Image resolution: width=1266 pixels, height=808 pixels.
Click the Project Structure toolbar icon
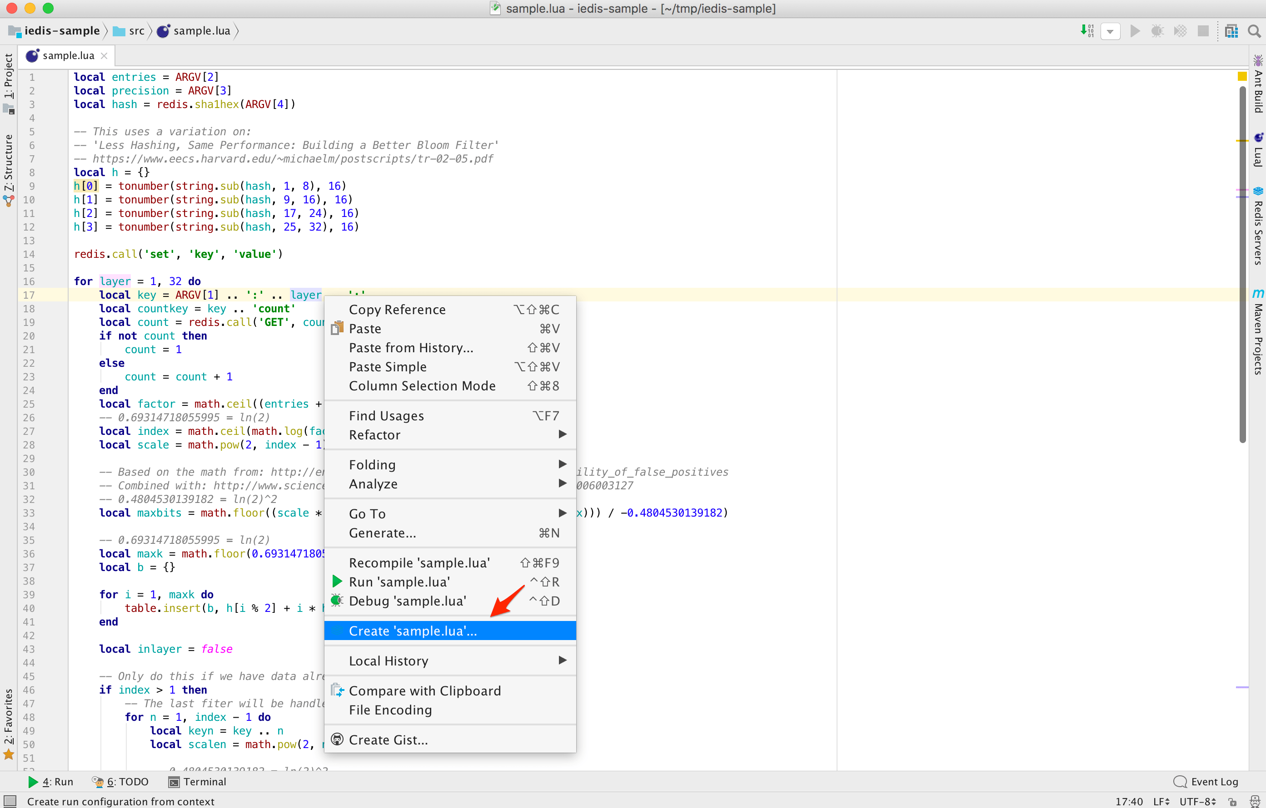point(1231,31)
